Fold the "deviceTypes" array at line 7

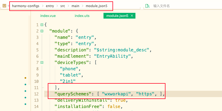(42, 63)
